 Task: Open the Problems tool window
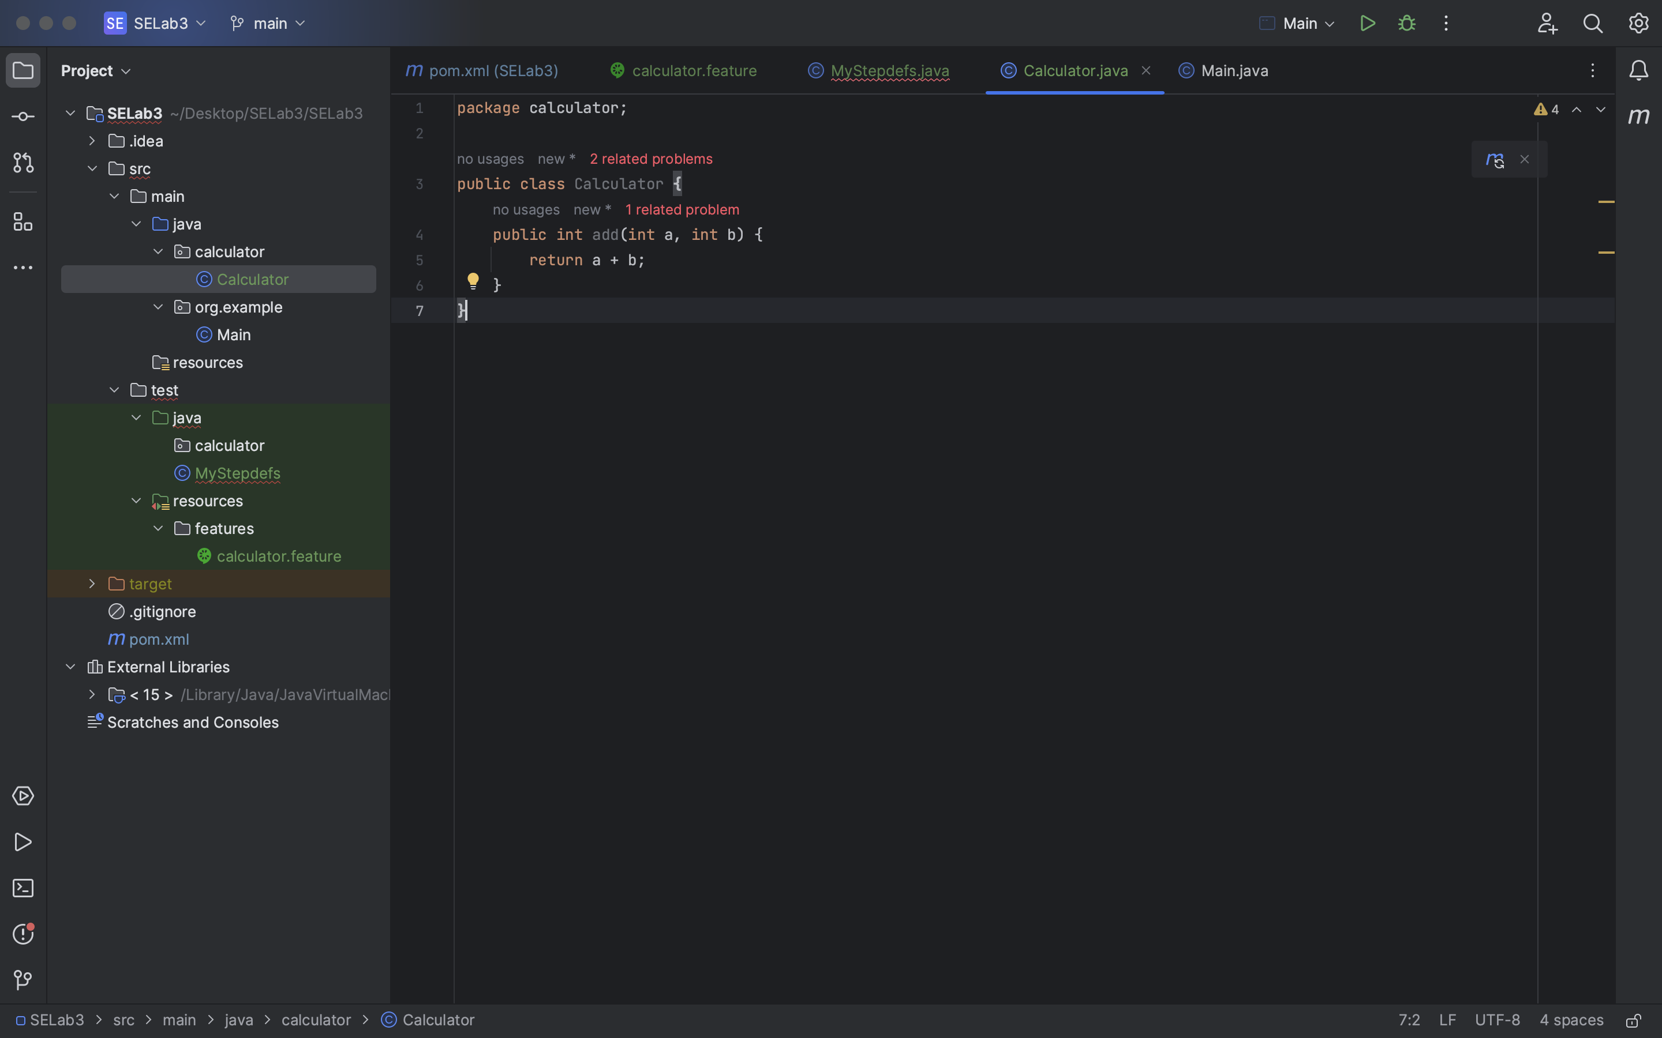point(23,934)
